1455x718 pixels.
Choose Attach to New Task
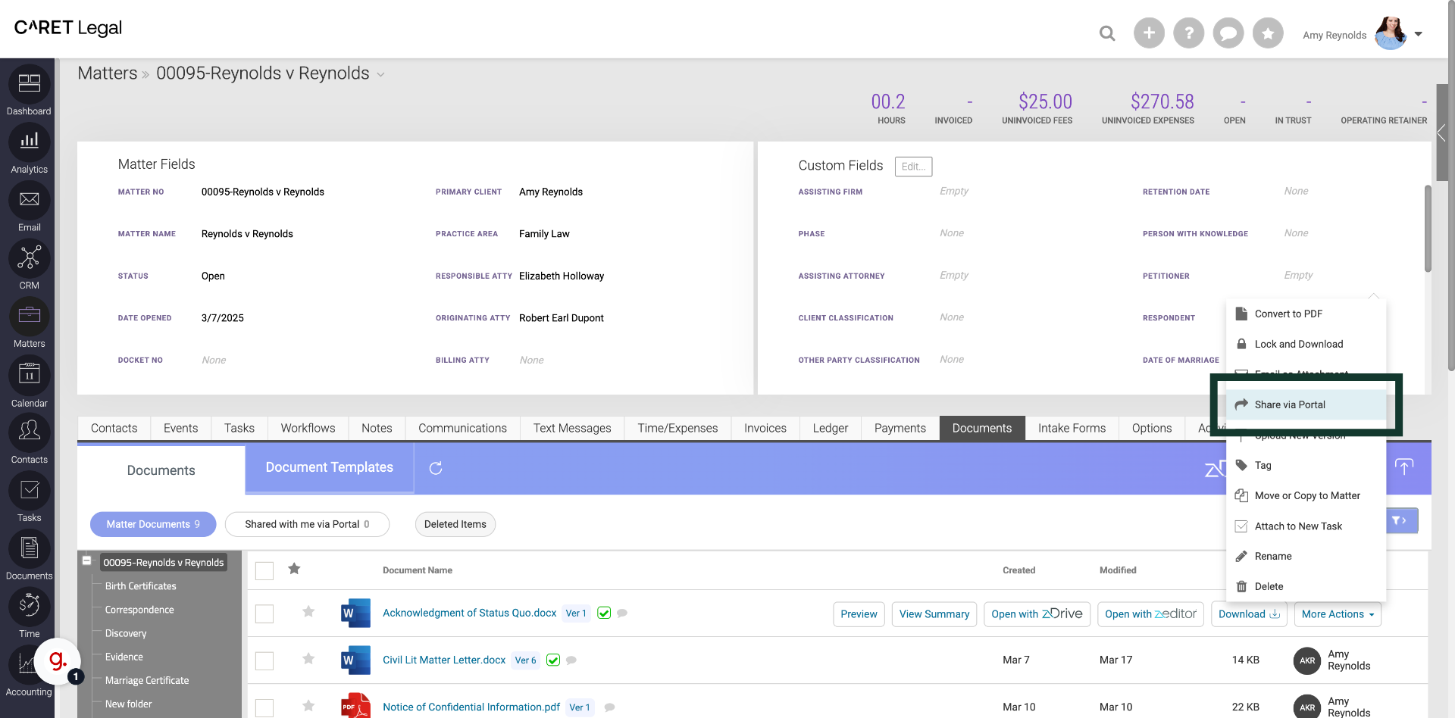pyautogui.click(x=1306, y=526)
